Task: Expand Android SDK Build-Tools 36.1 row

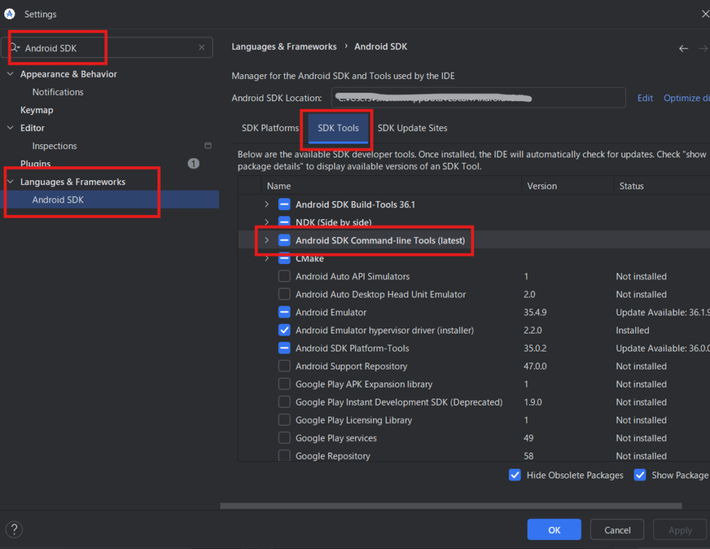Action: point(266,204)
